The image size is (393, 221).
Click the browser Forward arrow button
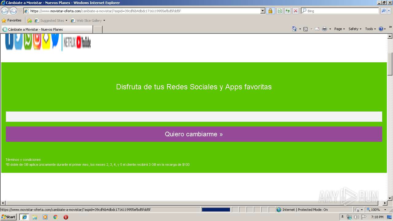point(13,11)
